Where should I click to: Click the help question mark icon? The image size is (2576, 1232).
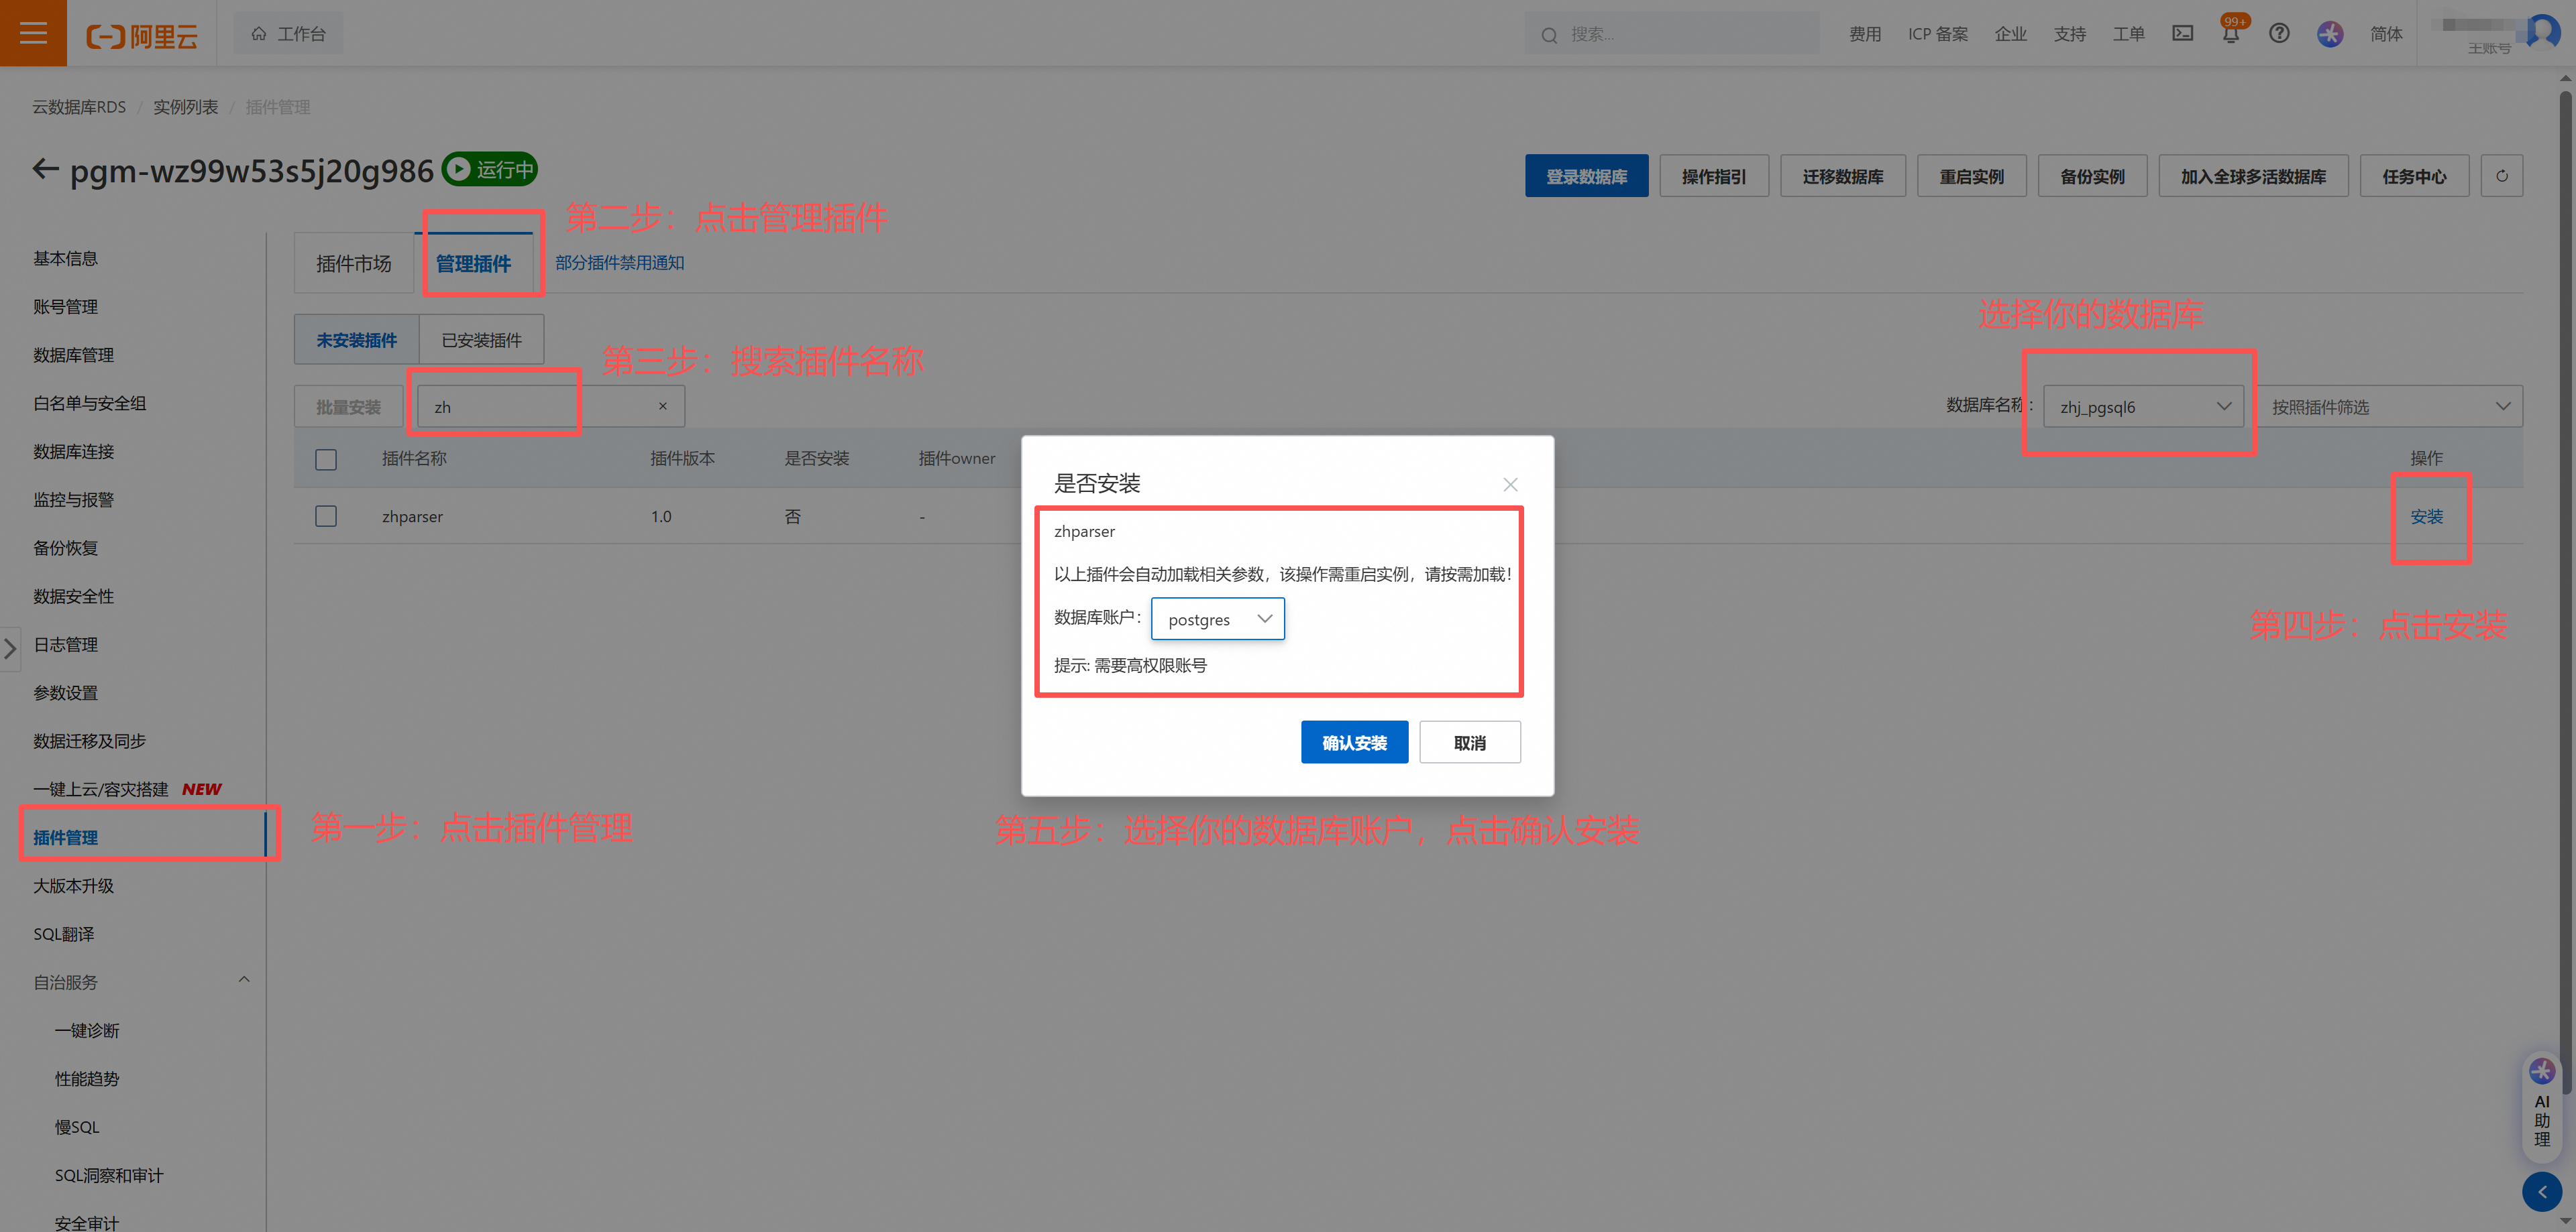point(2279,33)
